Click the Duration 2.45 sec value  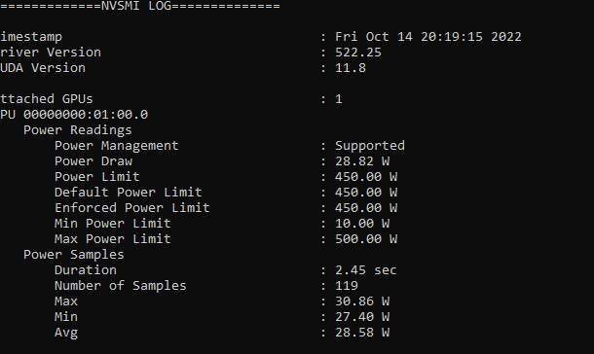pyautogui.click(x=365, y=270)
